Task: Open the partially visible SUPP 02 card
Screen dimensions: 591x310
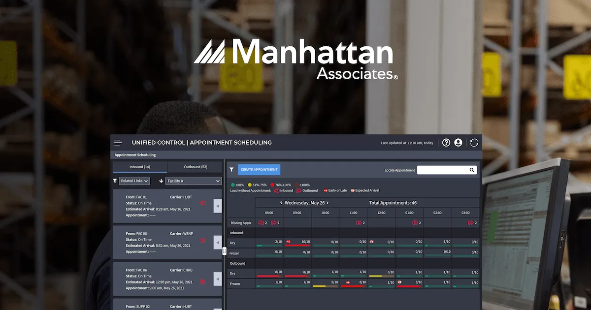Action: point(167,304)
